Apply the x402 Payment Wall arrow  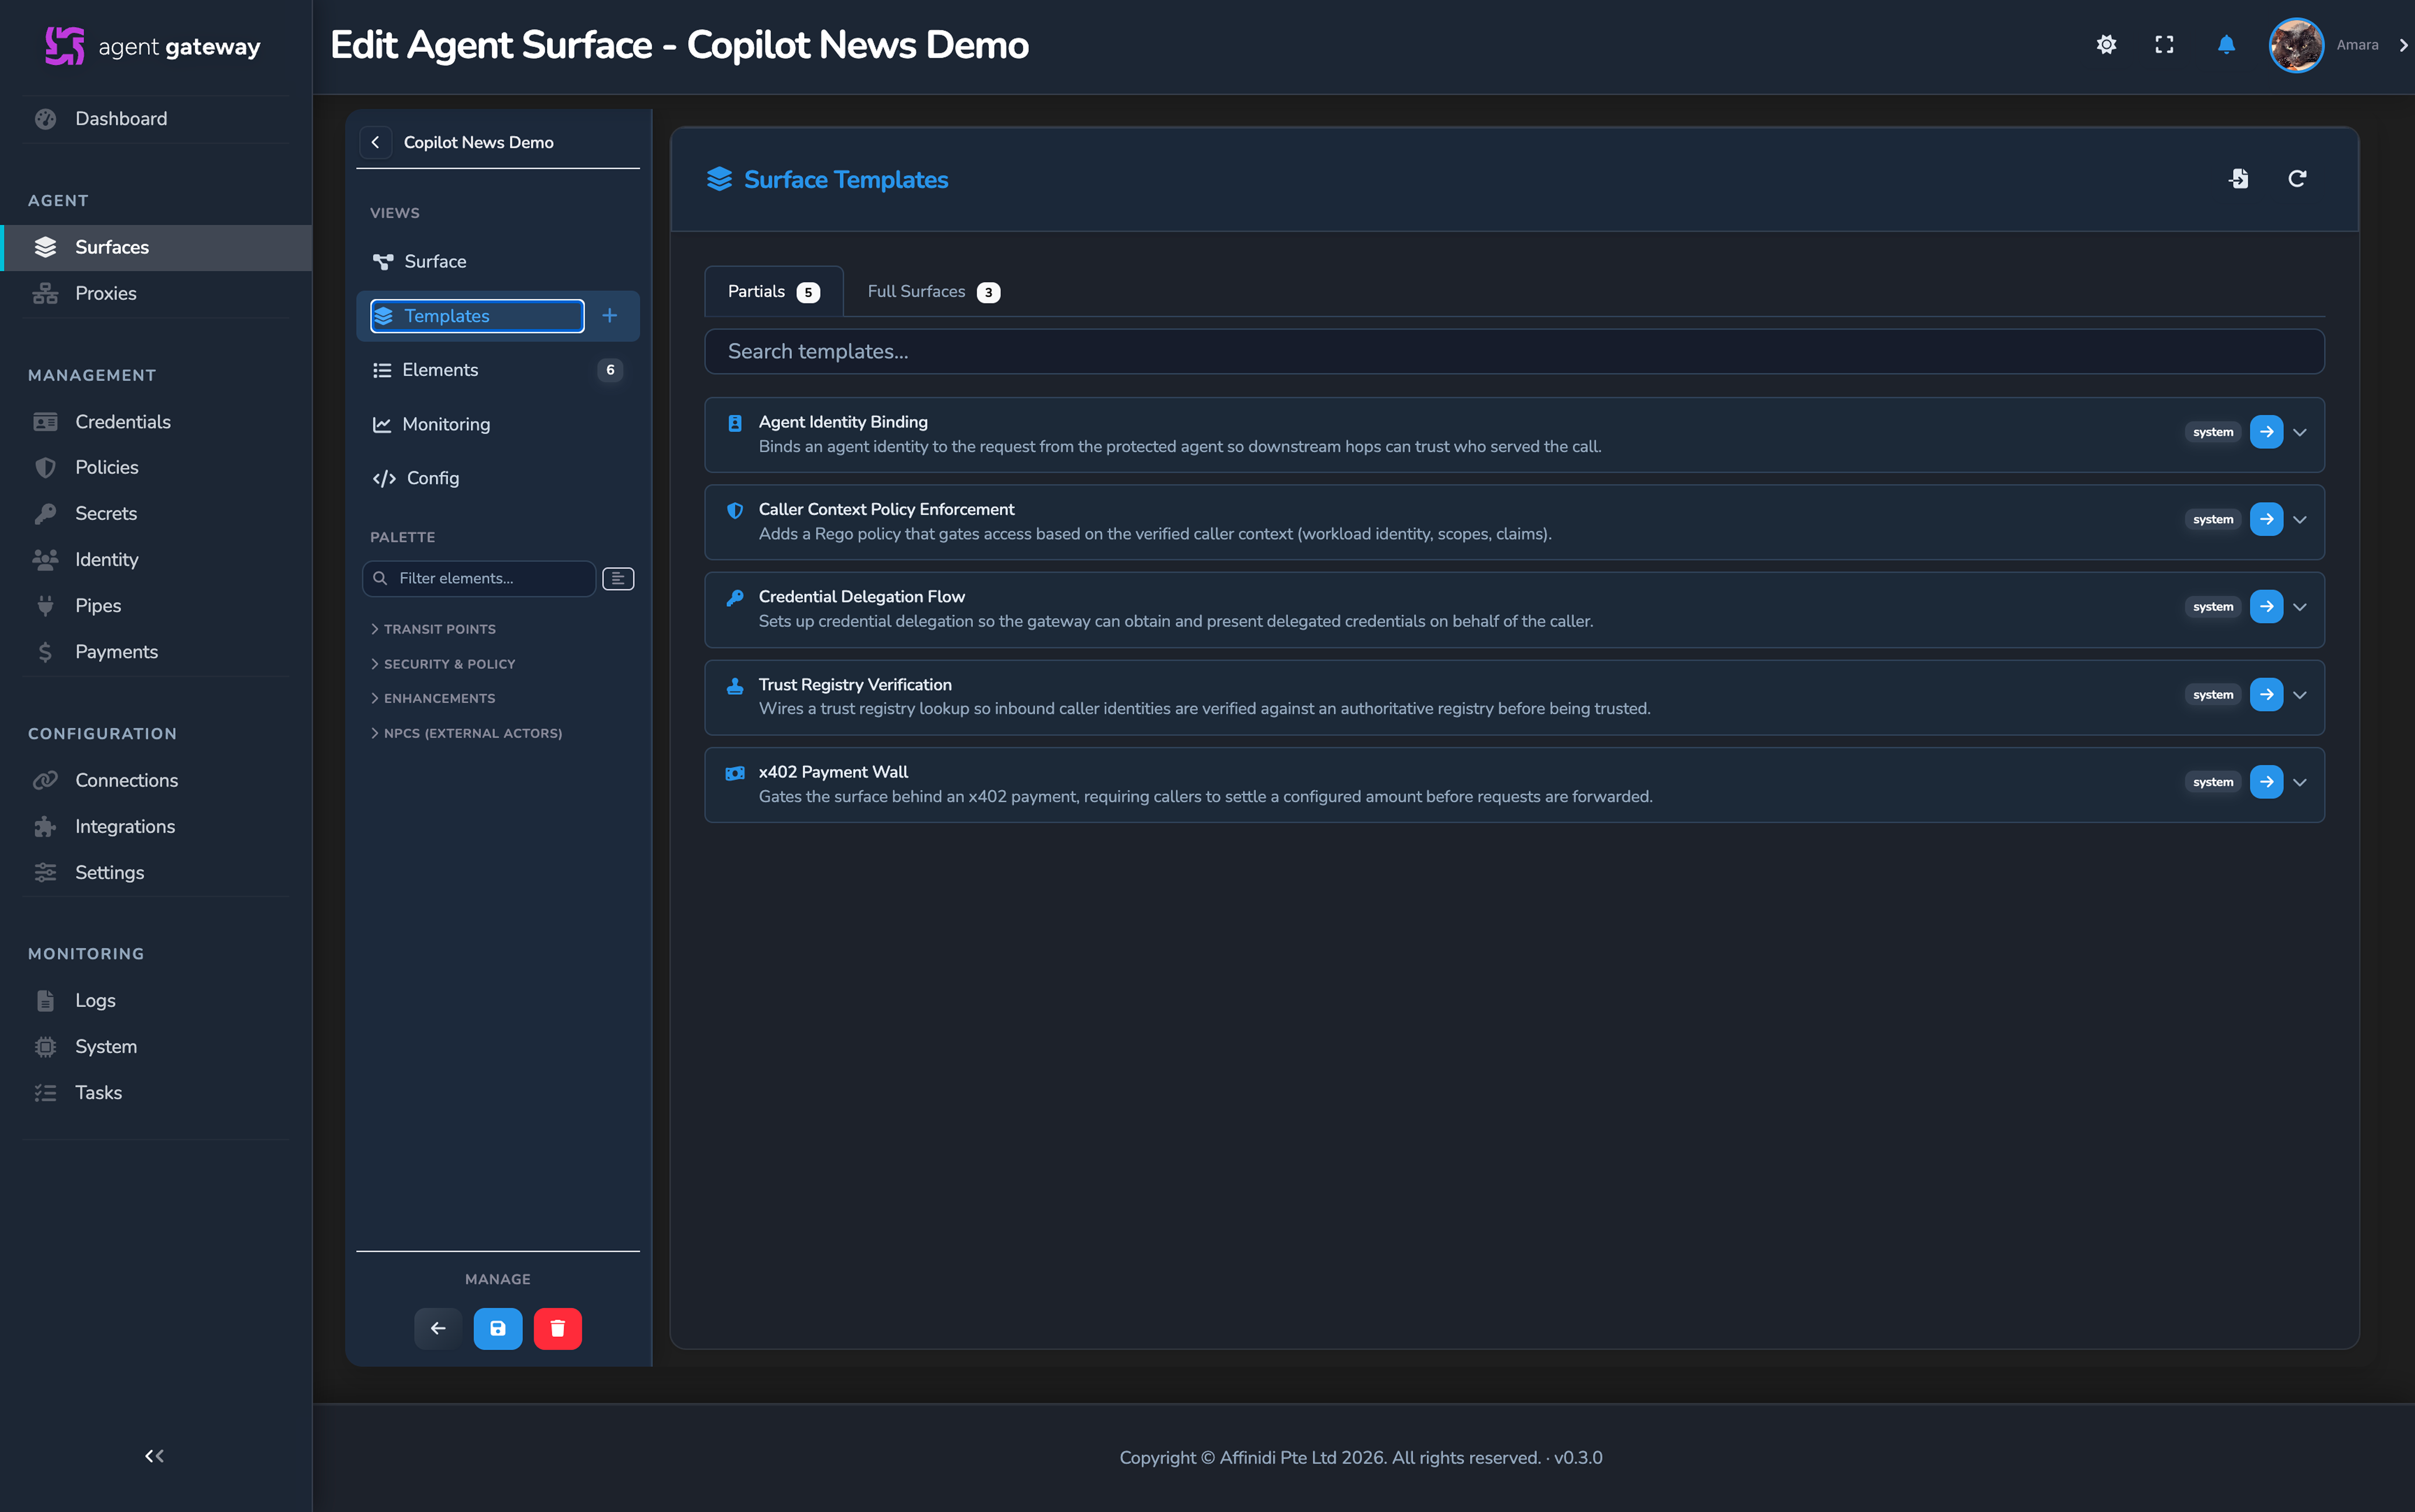pyautogui.click(x=2266, y=782)
